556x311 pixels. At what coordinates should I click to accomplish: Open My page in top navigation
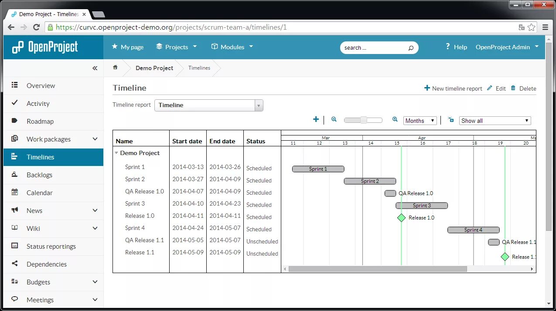[x=128, y=47]
